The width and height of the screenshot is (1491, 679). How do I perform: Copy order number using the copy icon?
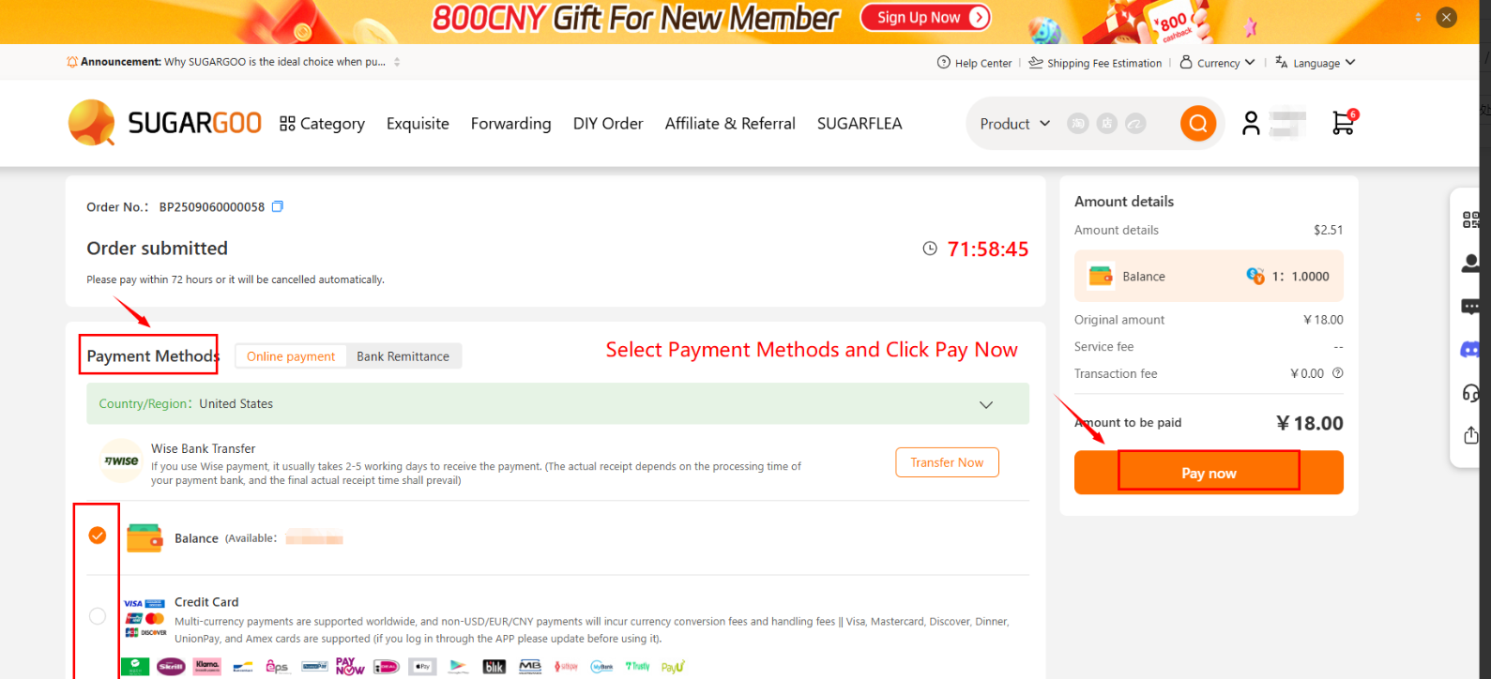[x=276, y=206]
